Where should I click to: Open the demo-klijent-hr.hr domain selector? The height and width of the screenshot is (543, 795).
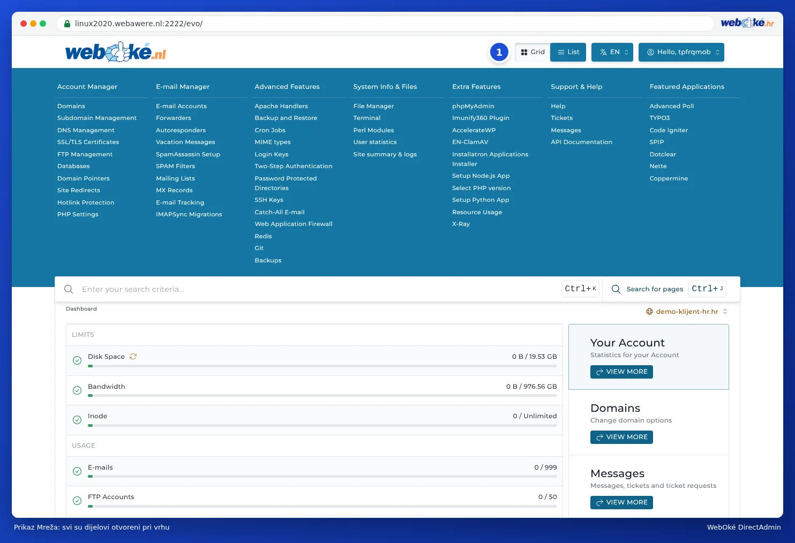click(687, 312)
